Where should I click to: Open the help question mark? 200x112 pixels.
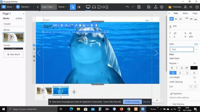(x=197, y=7)
